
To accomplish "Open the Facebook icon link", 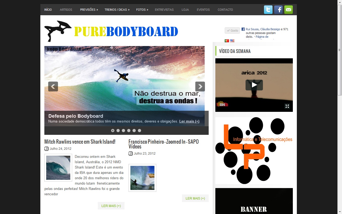I will click(x=278, y=10).
